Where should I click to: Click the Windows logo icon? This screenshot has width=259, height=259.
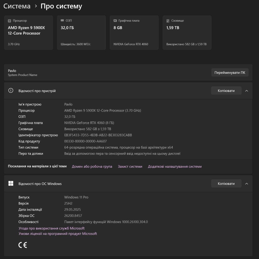tap(11, 183)
